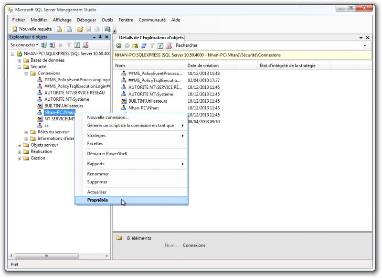Choose Nouvelle connexion... in context menu
382x278 pixels.
click(131, 118)
